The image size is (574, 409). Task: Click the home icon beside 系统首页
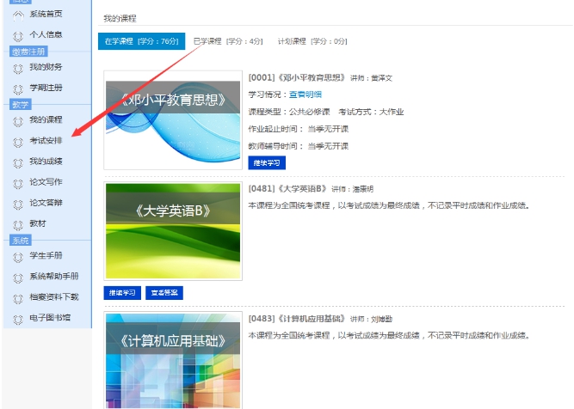pyautogui.click(x=18, y=15)
